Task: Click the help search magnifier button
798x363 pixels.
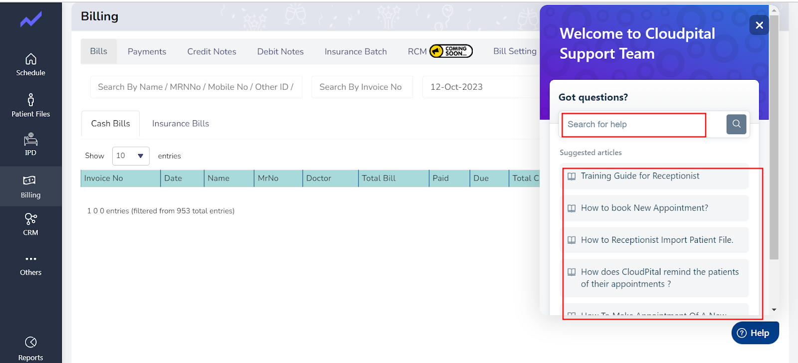Action: click(736, 124)
